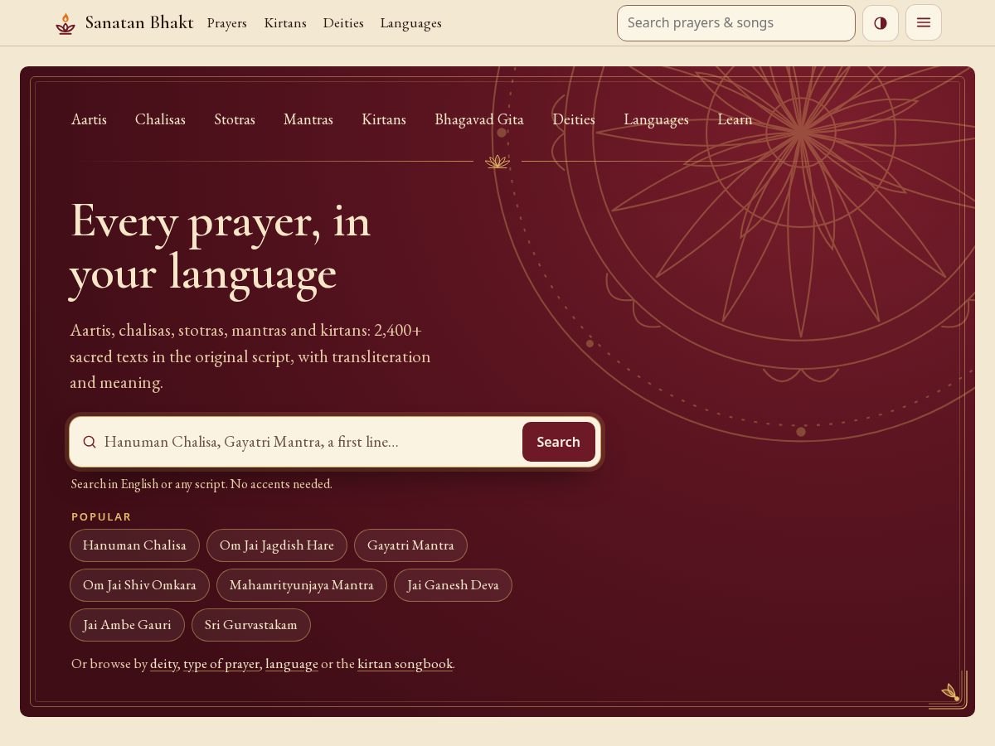Click the Sanatan Bhakt diya logo icon
Screen dimensions: 995x746
click(66, 23)
